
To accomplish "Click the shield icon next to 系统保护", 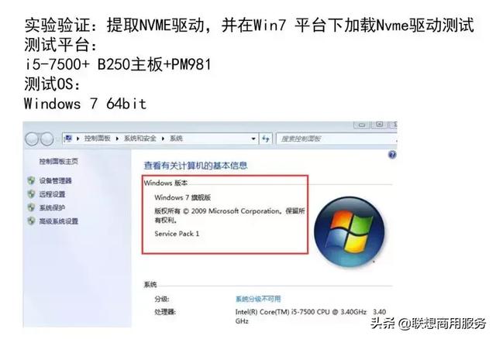I will pyautogui.click(x=31, y=207).
